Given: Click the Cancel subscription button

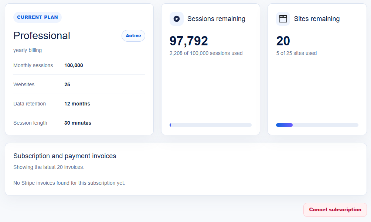Looking at the screenshot, I should [335, 210].
